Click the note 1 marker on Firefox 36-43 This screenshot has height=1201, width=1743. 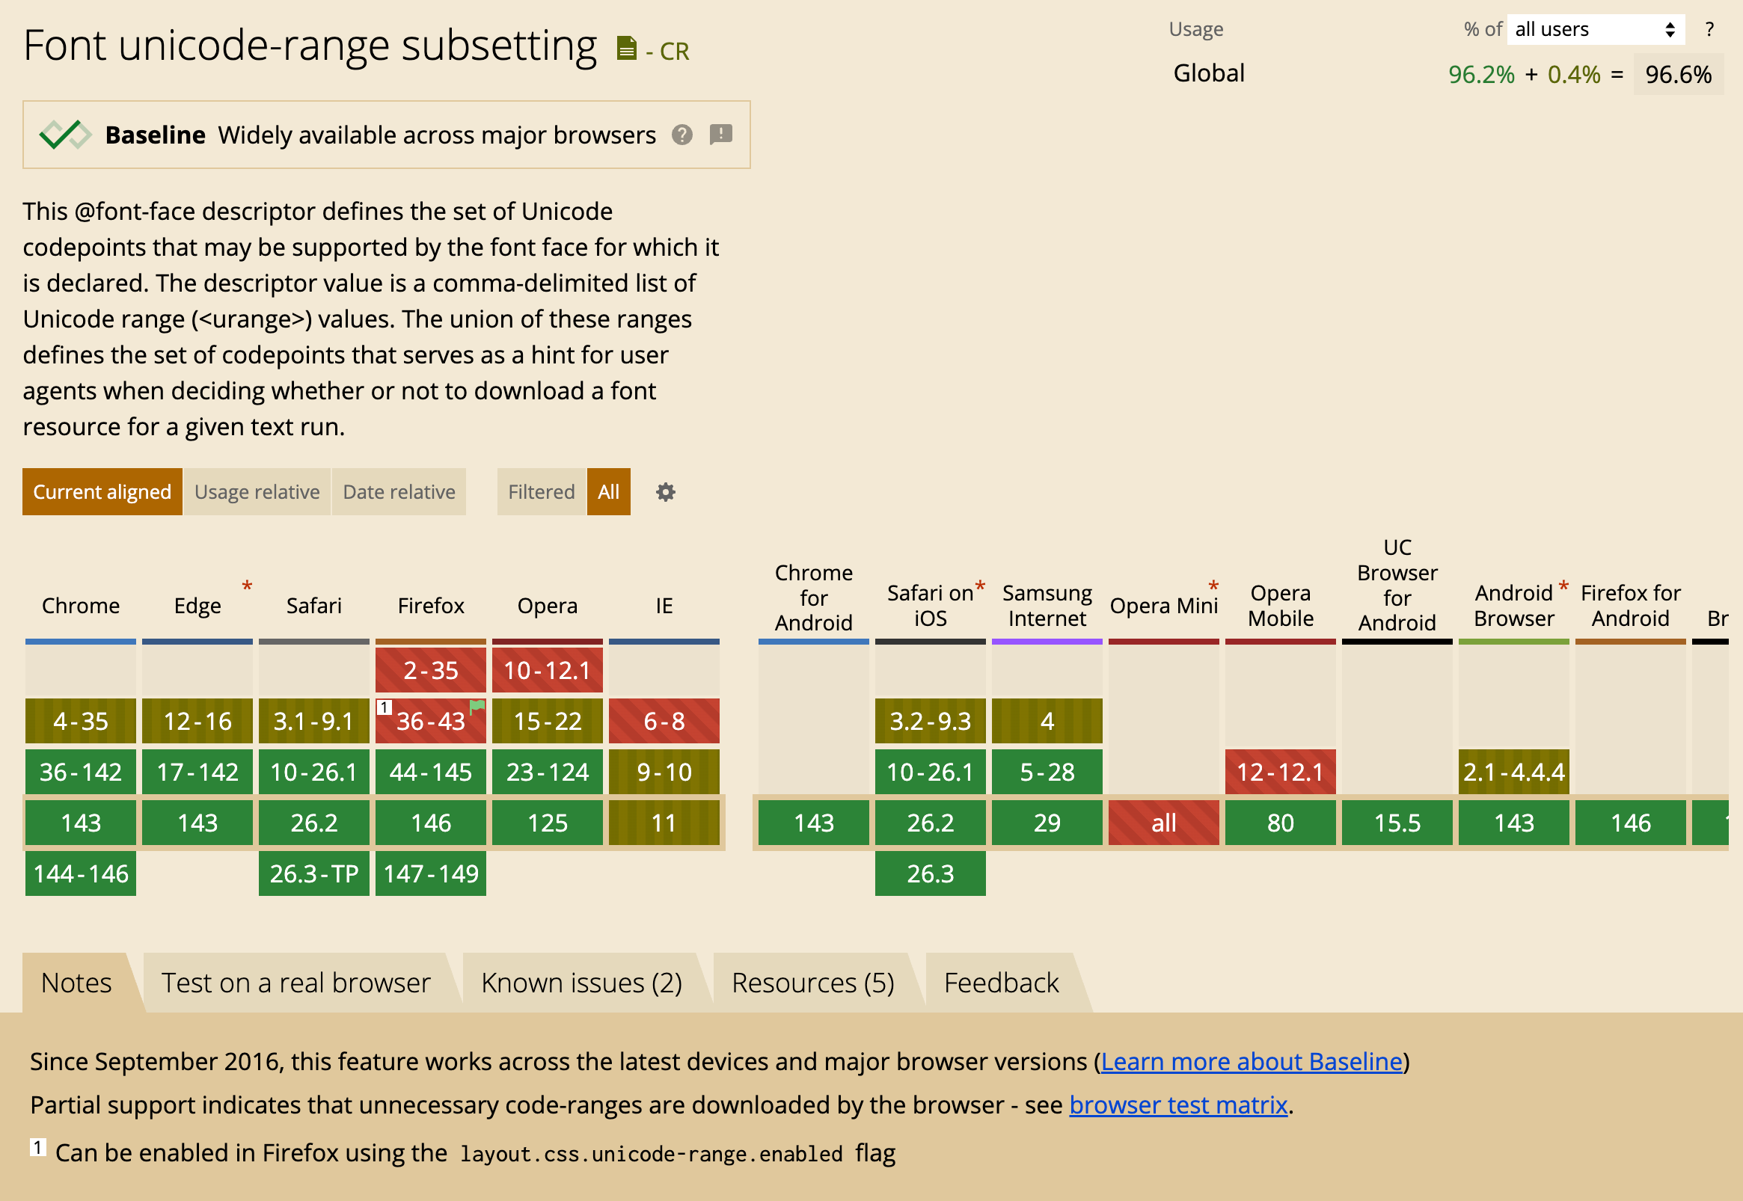tap(384, 707)
